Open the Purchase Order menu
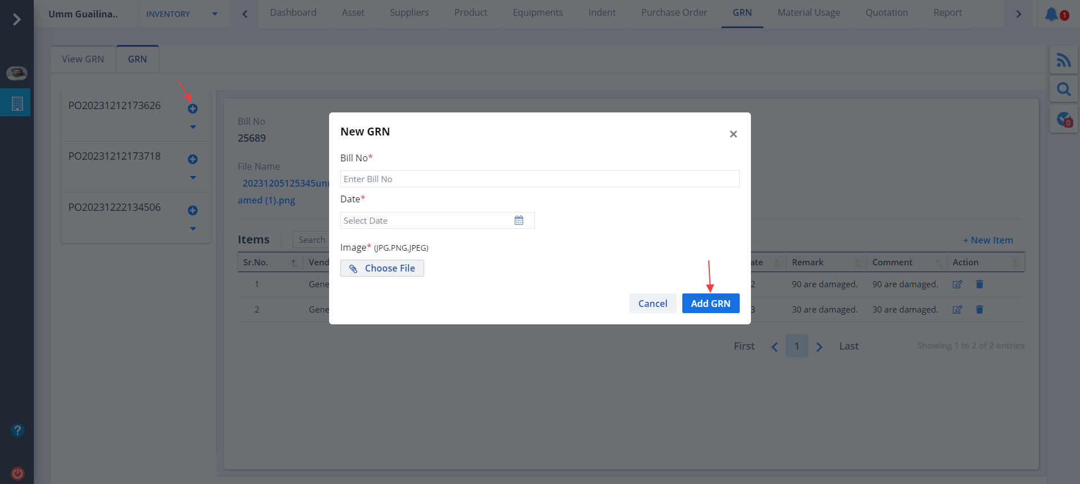 coord(674,12)
